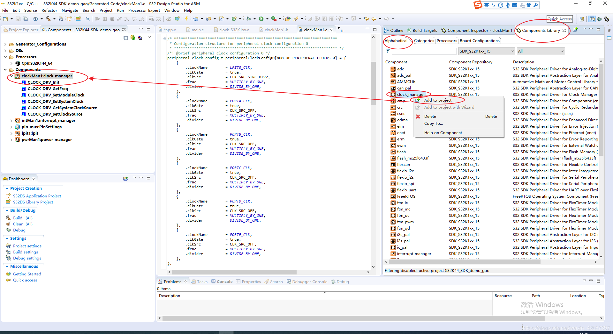This screenshot has width=613, height=334.
Task: Open the Refactor menu
Action: (49, 10)
